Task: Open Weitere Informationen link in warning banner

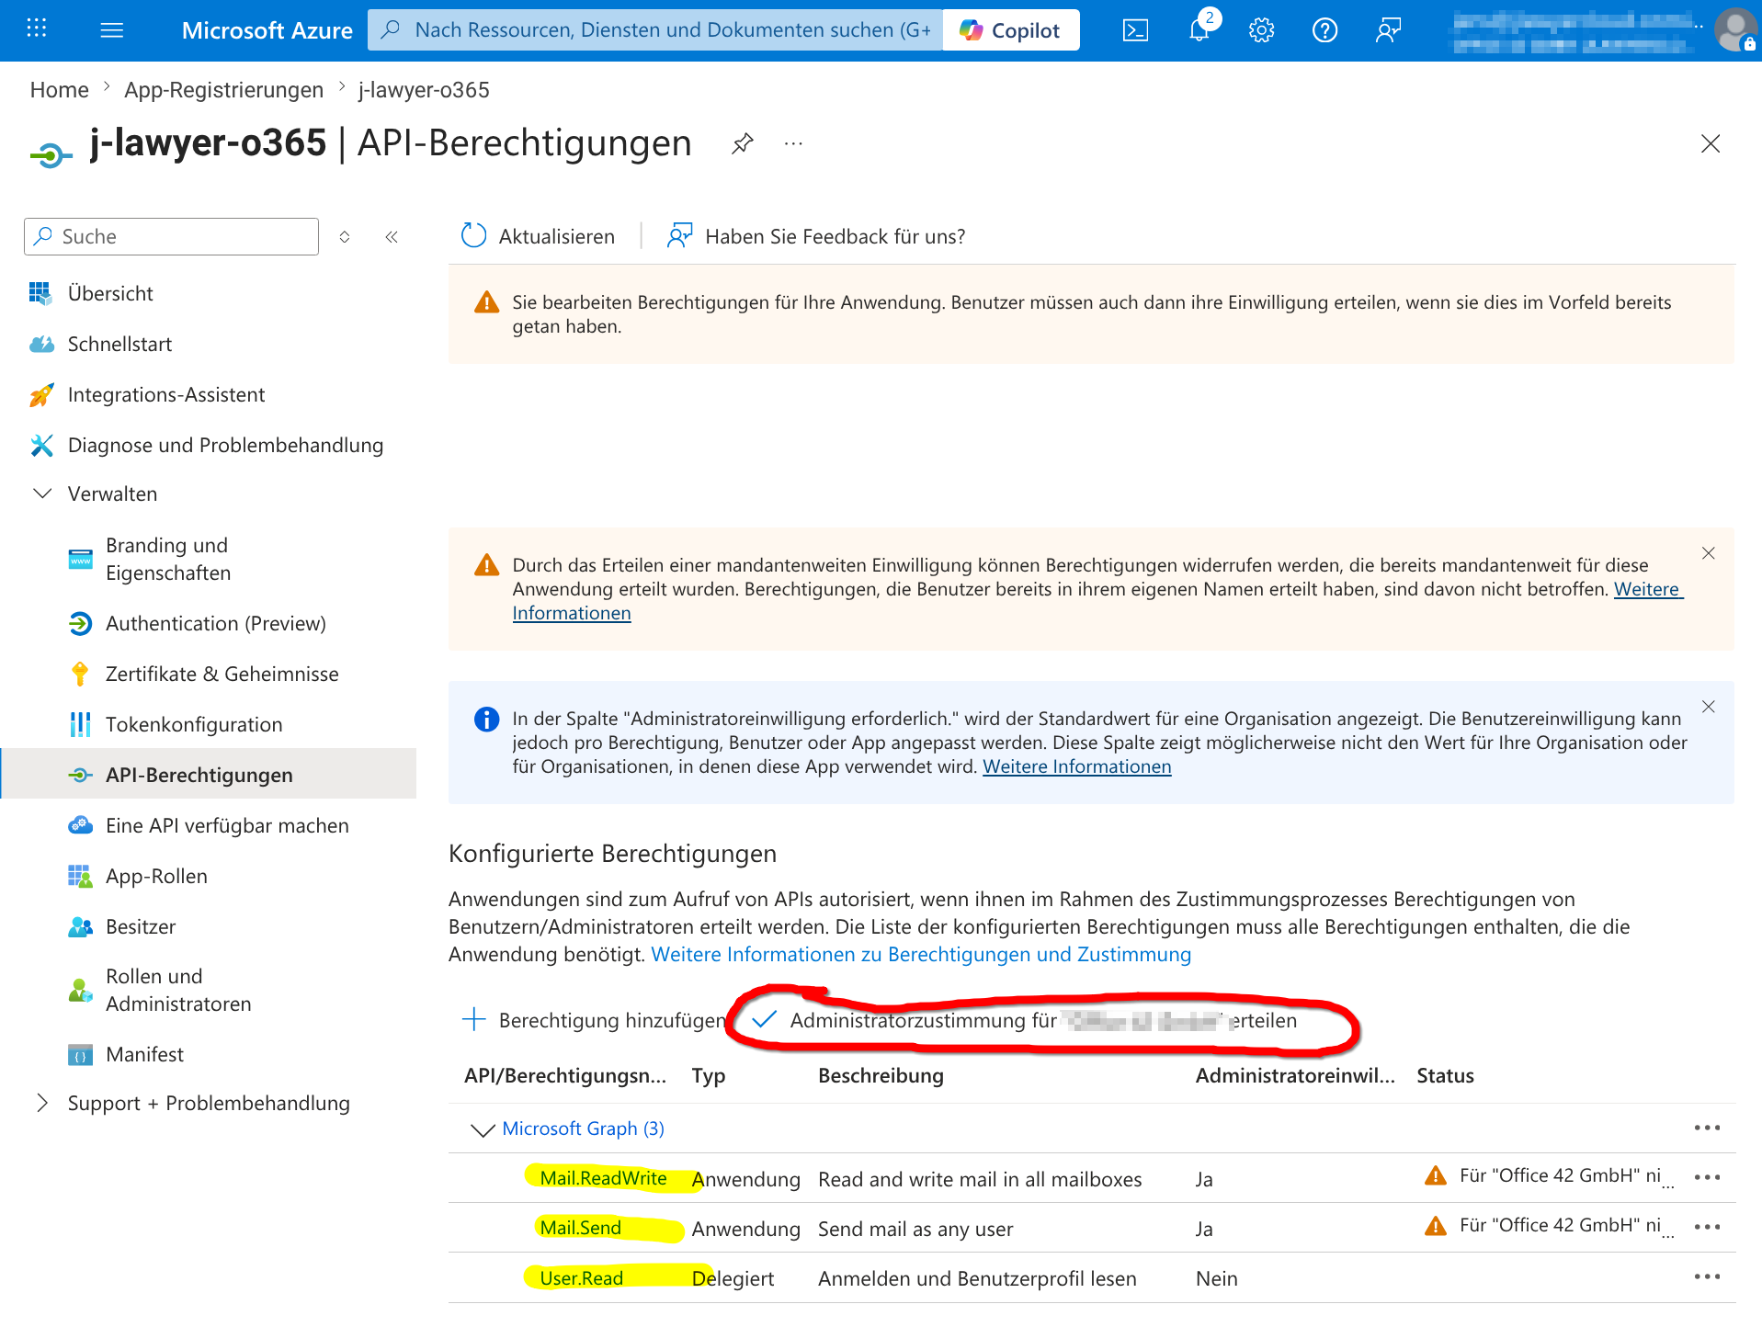Action: (x=1648, y=589)
